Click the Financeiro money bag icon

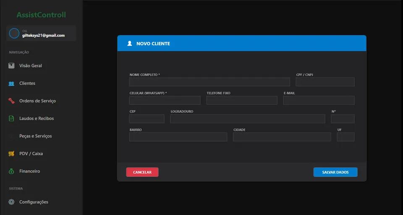click(11, 171)
